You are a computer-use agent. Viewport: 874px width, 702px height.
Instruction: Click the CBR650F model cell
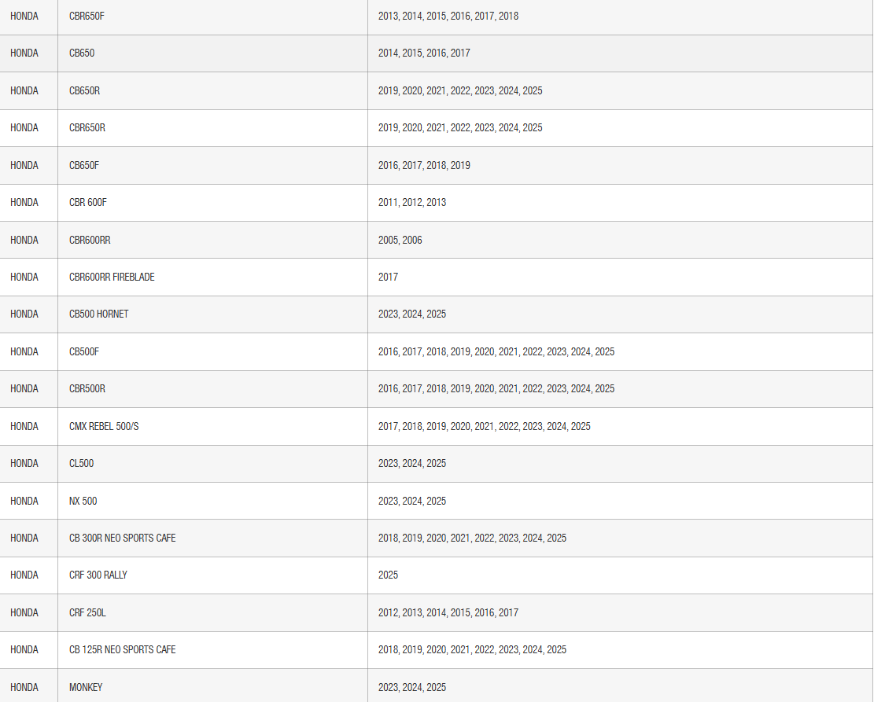click(87, 16)
